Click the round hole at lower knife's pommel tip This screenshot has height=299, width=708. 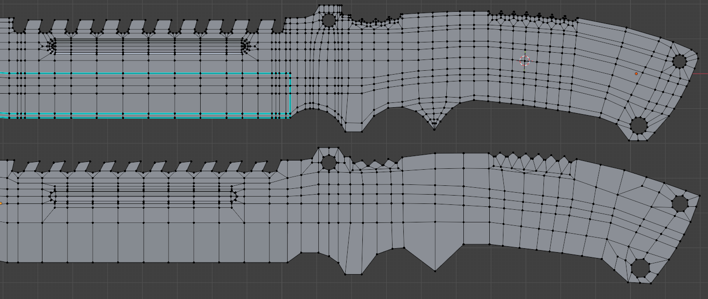(680, 203)
